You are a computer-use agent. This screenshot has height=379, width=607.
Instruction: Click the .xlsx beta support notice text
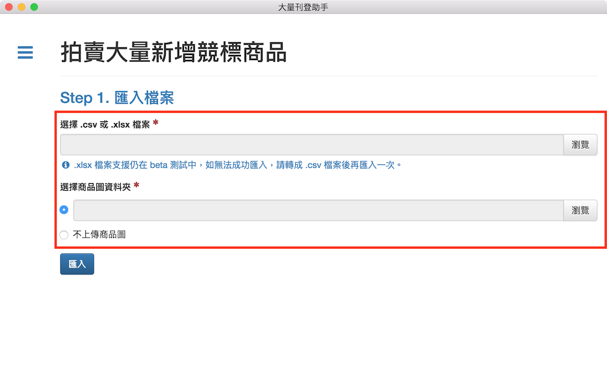[x=238, y=165]
